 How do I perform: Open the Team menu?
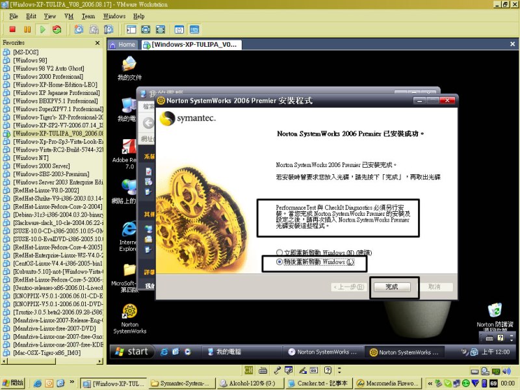tap(88, 16)
